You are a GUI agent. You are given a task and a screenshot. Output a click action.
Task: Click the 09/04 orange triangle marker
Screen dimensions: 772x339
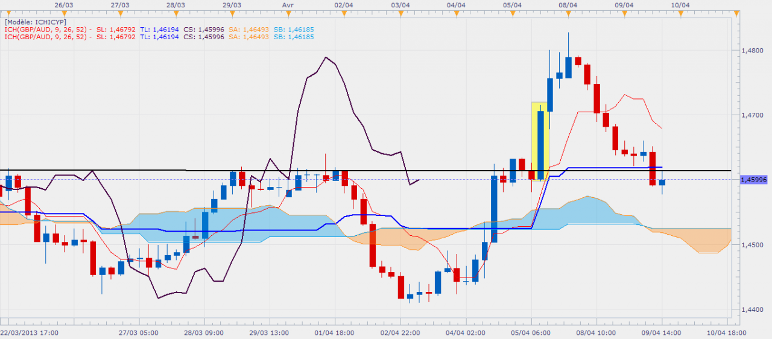624,13
